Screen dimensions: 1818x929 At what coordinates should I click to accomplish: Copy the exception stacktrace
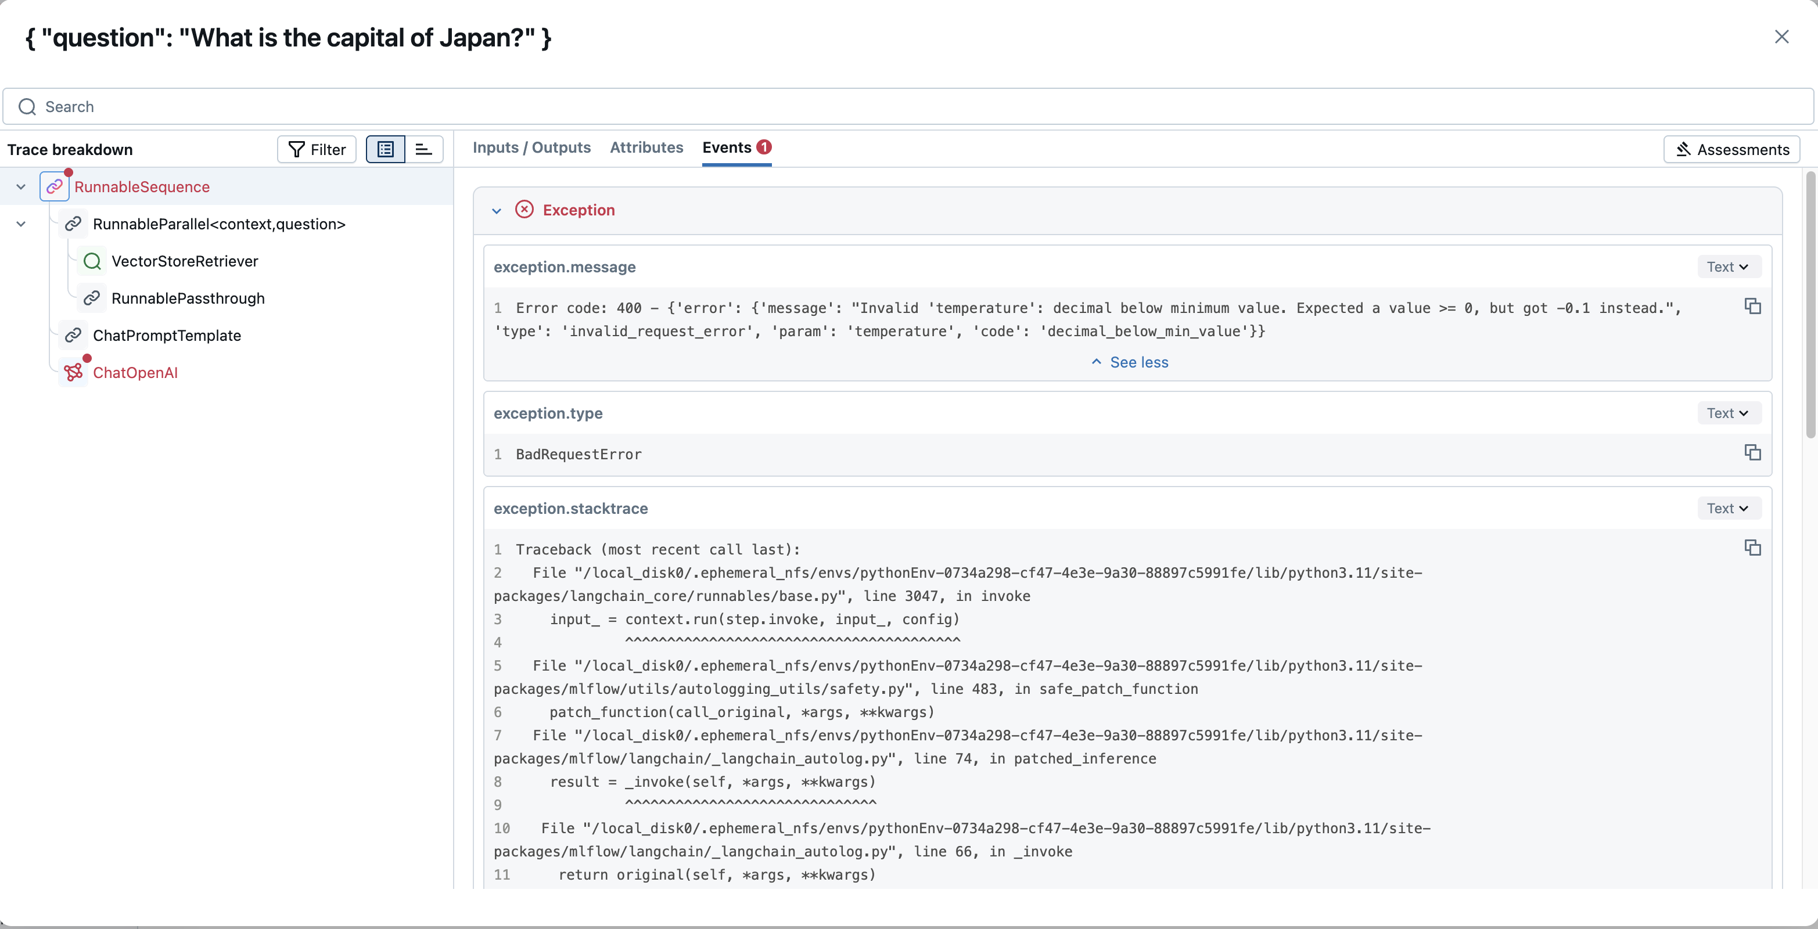click(x=1752, y=548)
